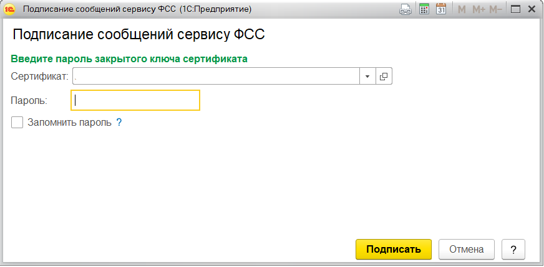
Task: Click the M memory button
Action: coord(462,9)
